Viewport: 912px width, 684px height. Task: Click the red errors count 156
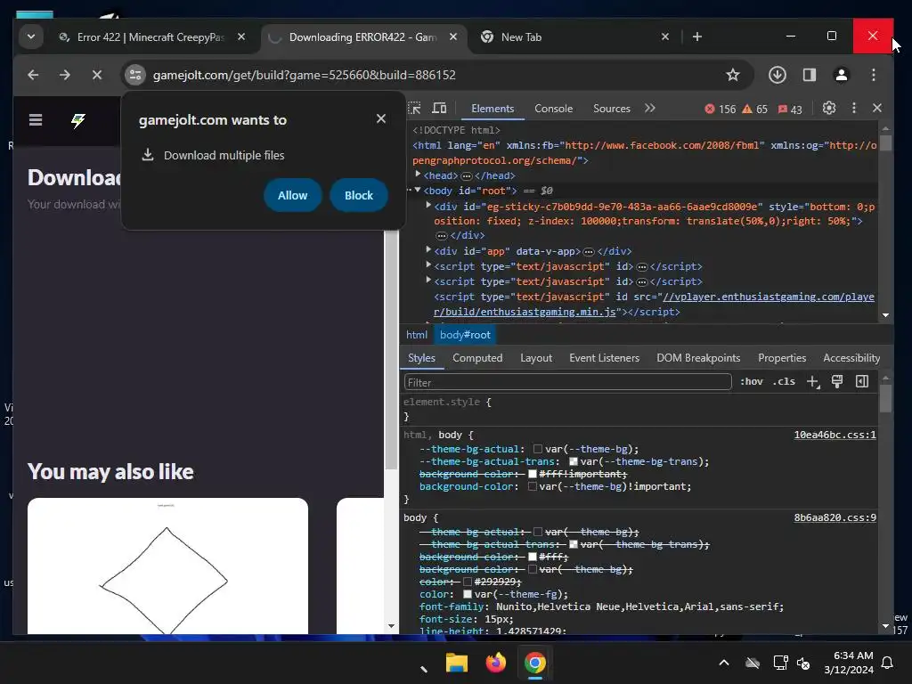[720, 110]
